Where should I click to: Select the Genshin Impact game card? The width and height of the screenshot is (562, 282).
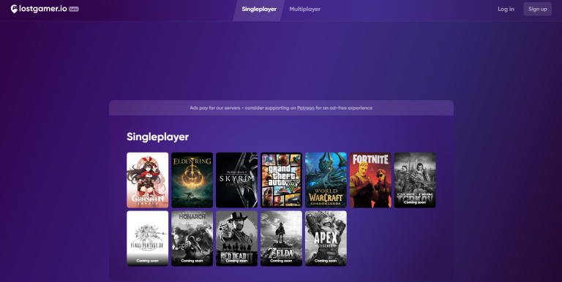[x=147, y=180]
